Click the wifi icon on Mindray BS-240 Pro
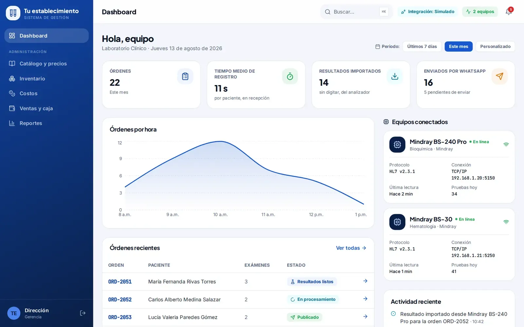 tap(506, 145)
